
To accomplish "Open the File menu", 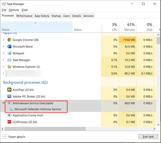I will pyautogui.click(x=4, y=10).
